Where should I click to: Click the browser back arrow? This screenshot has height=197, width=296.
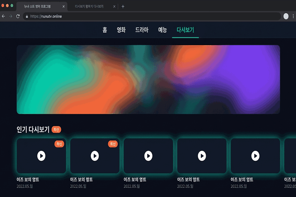[4, 17]
